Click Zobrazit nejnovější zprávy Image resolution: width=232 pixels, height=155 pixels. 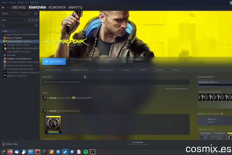(x=177, y=89)
